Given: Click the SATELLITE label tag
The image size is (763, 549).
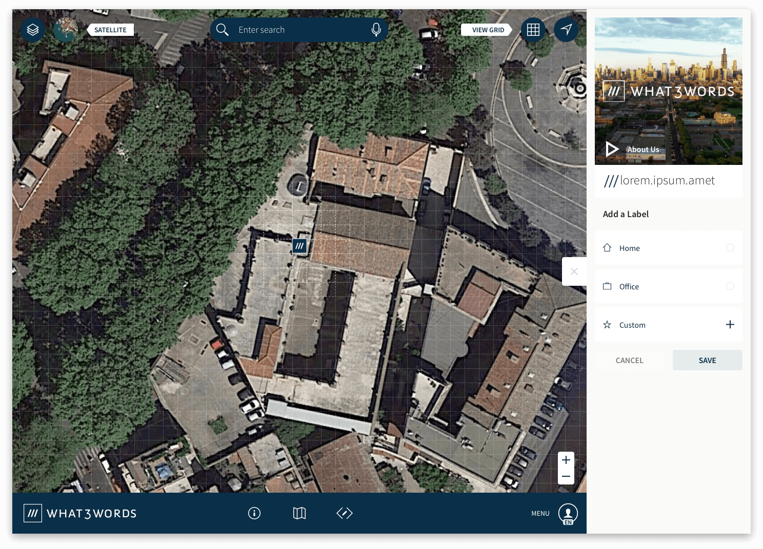Looking at the screenshot, I should tap(110, 30).
